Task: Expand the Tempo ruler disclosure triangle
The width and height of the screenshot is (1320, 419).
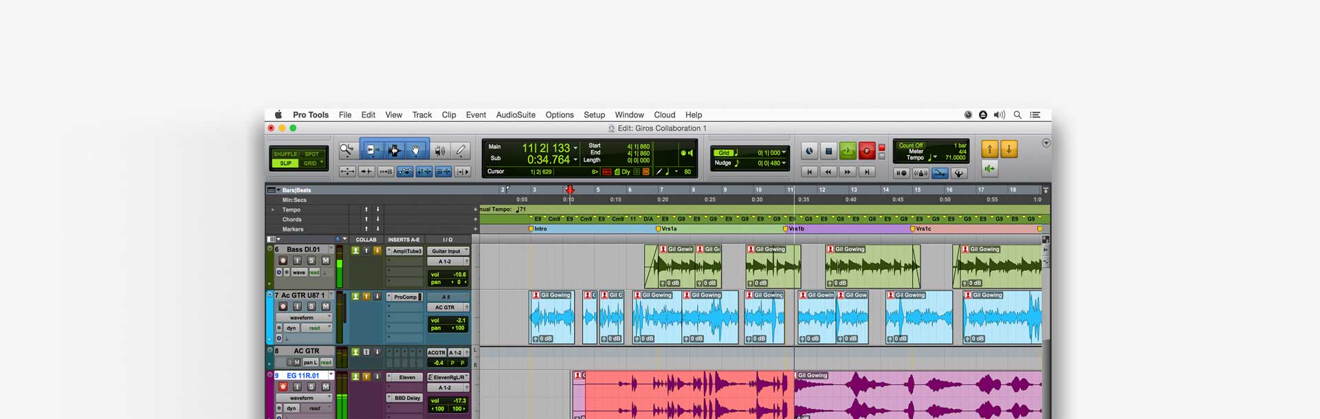Action: [273, 210]
